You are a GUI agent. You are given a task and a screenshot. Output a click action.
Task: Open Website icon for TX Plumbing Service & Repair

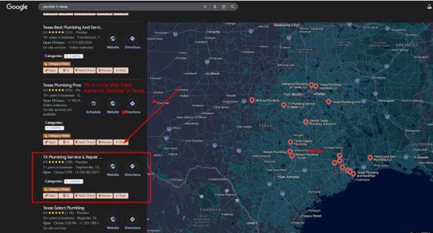coord(113,166)
